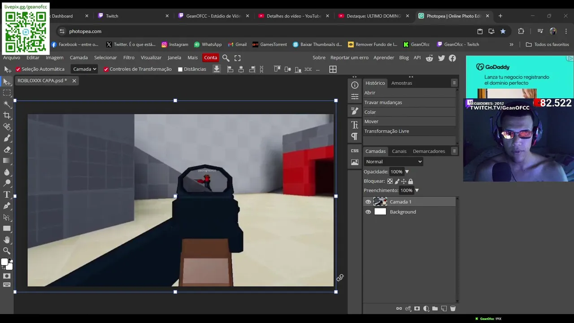Click the keyboard icon at toolbar bottom
The height and width of the screenshot is (323, 574).
7,284
